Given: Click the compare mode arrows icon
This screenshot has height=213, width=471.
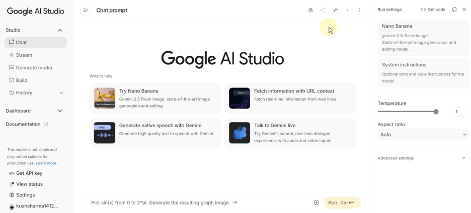Looking at the screenshot, I should 335,10.
